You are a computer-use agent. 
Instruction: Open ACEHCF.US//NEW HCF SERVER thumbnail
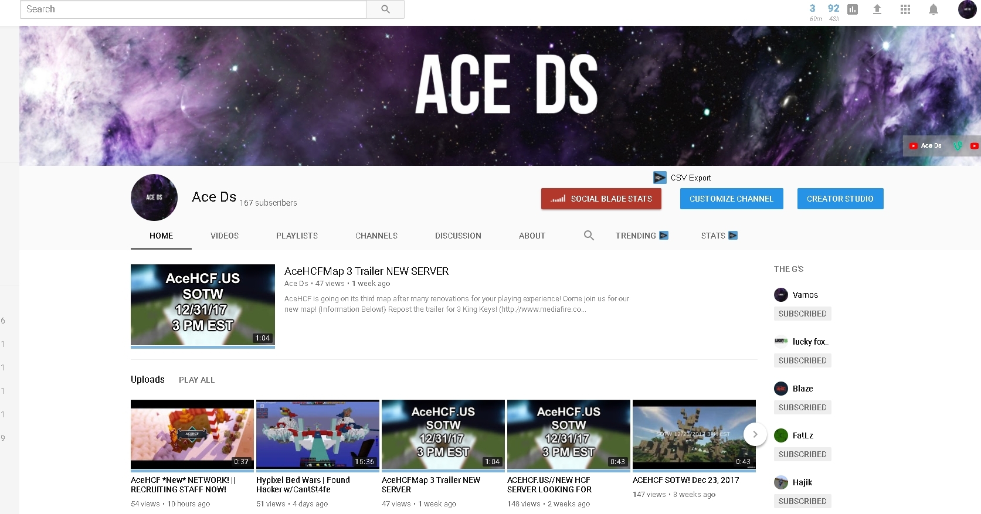pyautogui.click(x=569, y=435)
